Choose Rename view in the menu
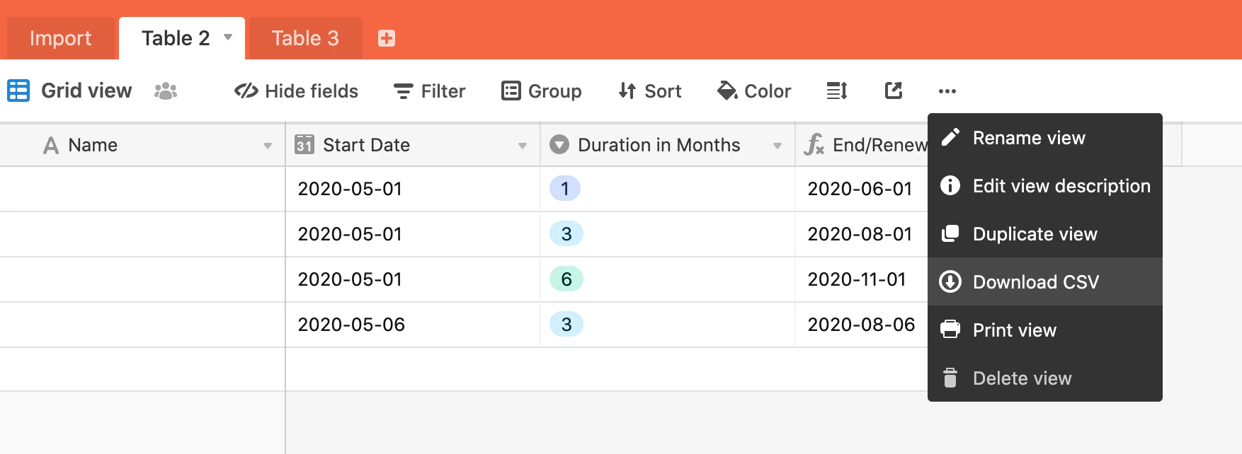Viewport: 1242px width, 454px height. pyautogui.click(x=1045, y=137)
